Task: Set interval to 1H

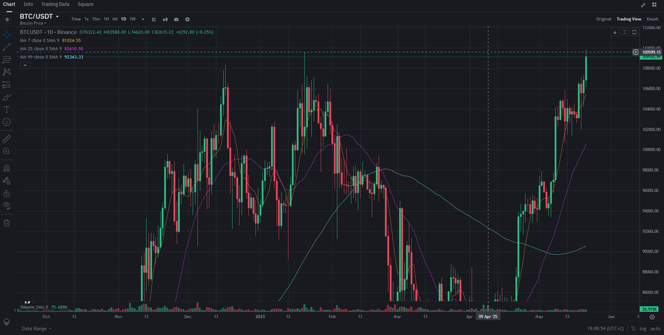Action: coord(106,19)
